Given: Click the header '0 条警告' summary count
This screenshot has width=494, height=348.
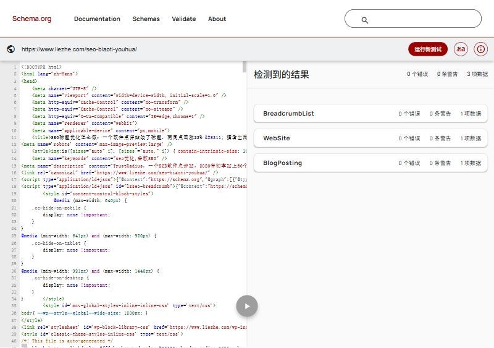Looking at the screenshot, I should [447, 74].
